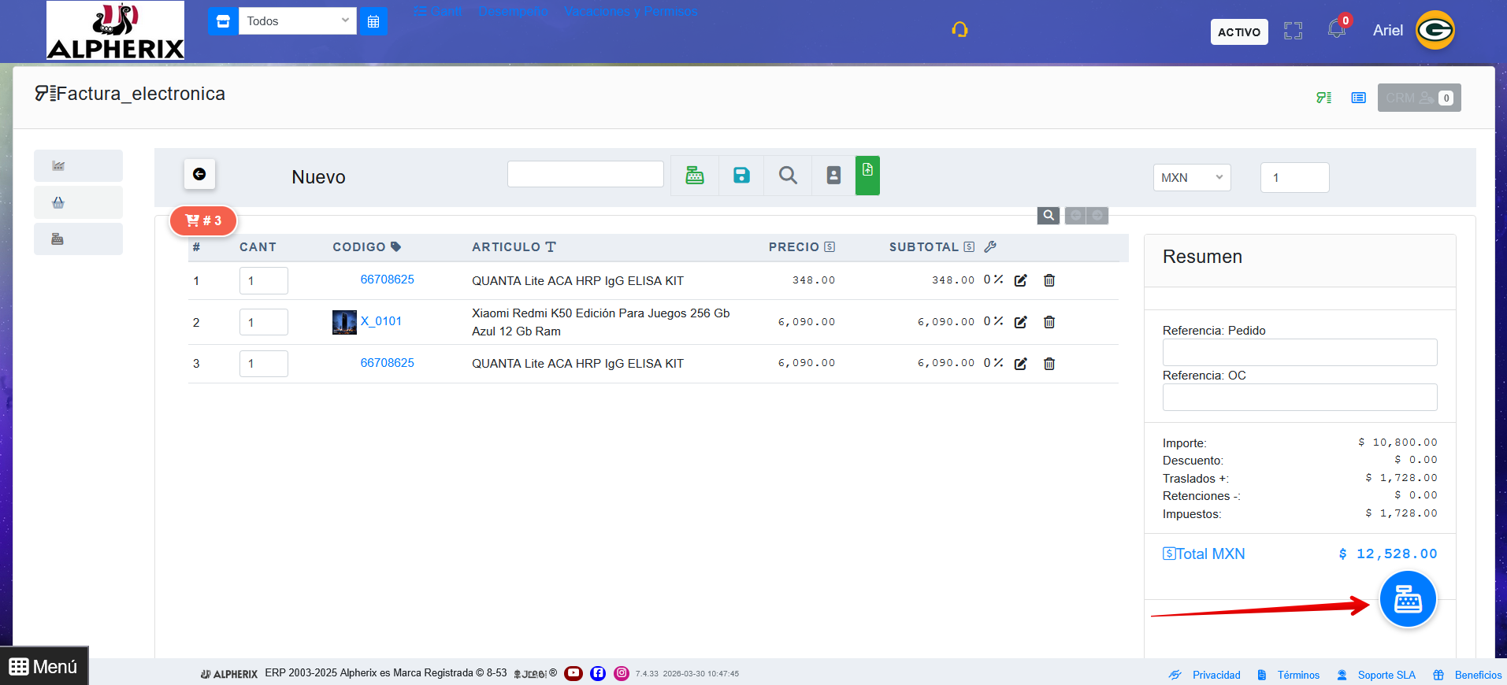Delete the Xiaomi Redmi K50 row
This screenshot has height=685, width=1507.
click(1049, 322)
